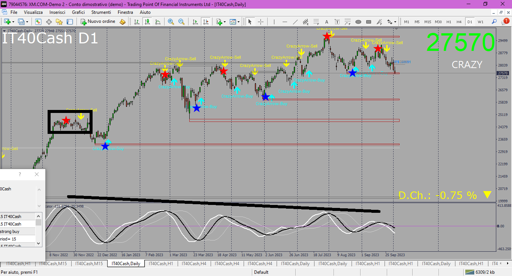Screen dimensions: 512x276
Task: Select the vertical line tool
Action: coord(274,22)
